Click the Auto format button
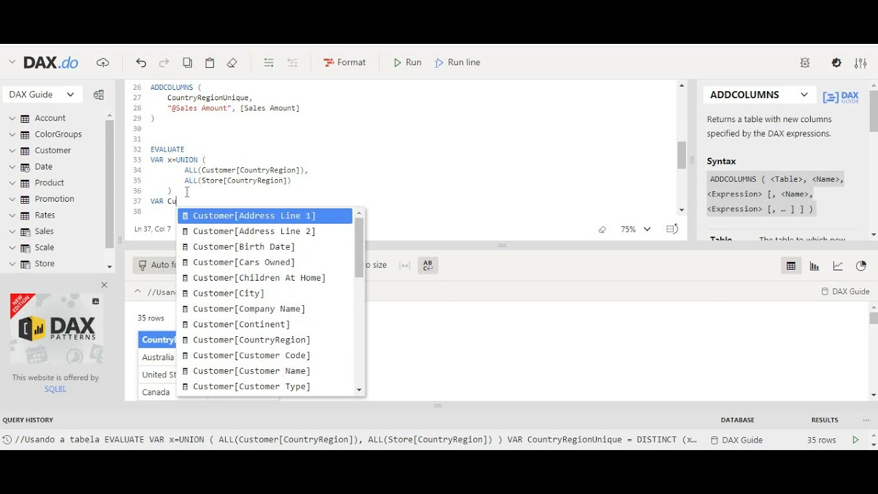Screen dimensions: 878x494 (x=155, y=265)
